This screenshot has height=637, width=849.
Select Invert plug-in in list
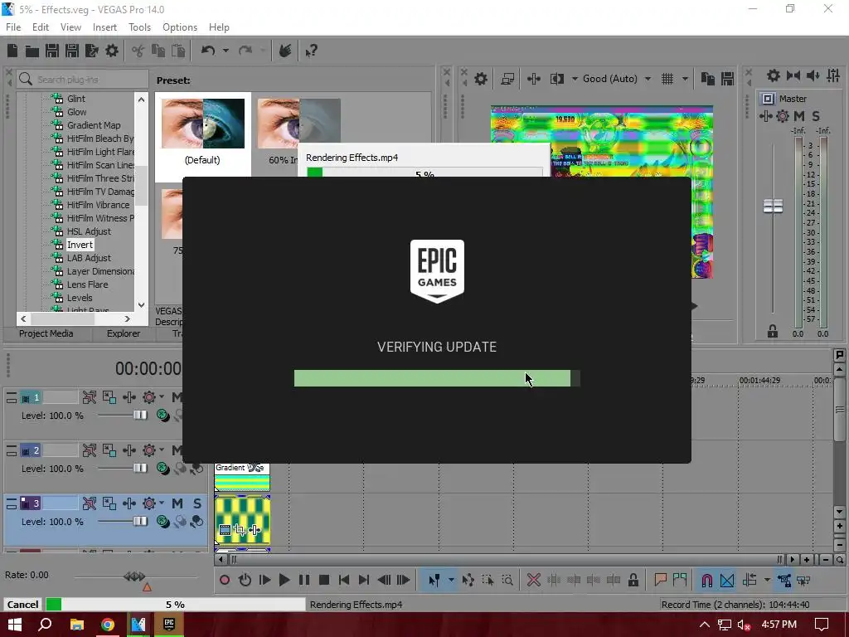80,245
